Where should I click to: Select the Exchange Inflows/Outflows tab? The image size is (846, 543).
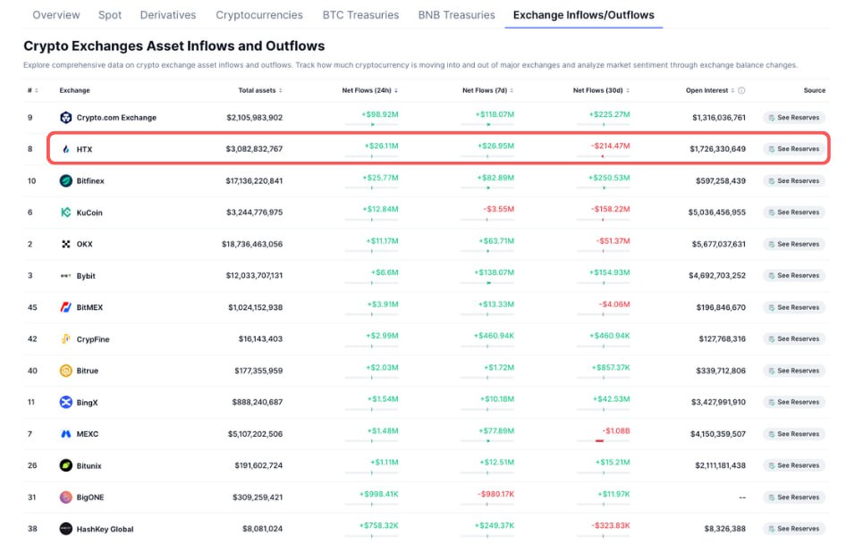coord(584,15)
